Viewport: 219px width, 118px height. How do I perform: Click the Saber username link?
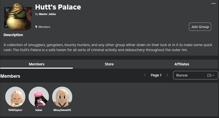coord(39,110)
